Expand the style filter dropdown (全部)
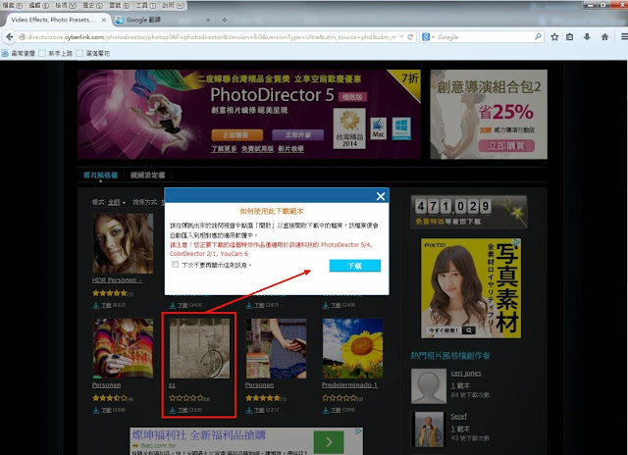This screenshot has height=455, width=628. (x=117, y=202)
